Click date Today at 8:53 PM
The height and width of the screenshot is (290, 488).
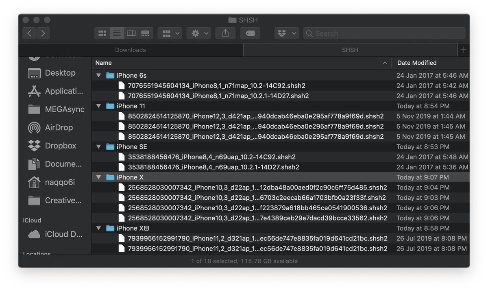tap(423, 147)
